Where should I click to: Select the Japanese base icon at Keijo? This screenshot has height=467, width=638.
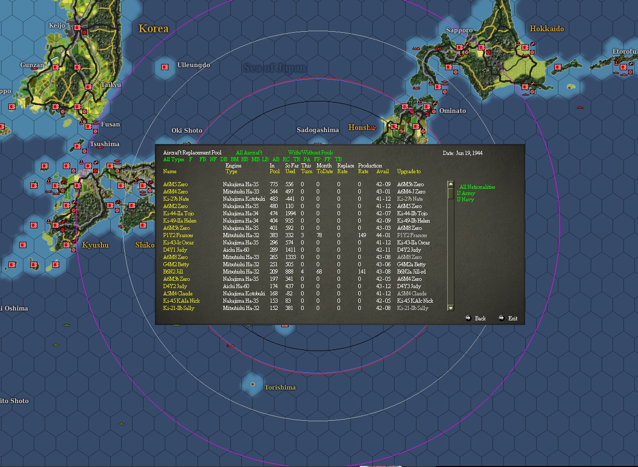[x=77, y=28]
